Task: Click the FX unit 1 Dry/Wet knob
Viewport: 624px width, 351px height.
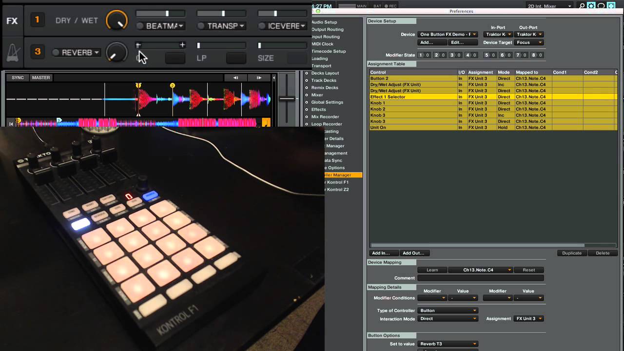Action: click(x=116, y=20)
